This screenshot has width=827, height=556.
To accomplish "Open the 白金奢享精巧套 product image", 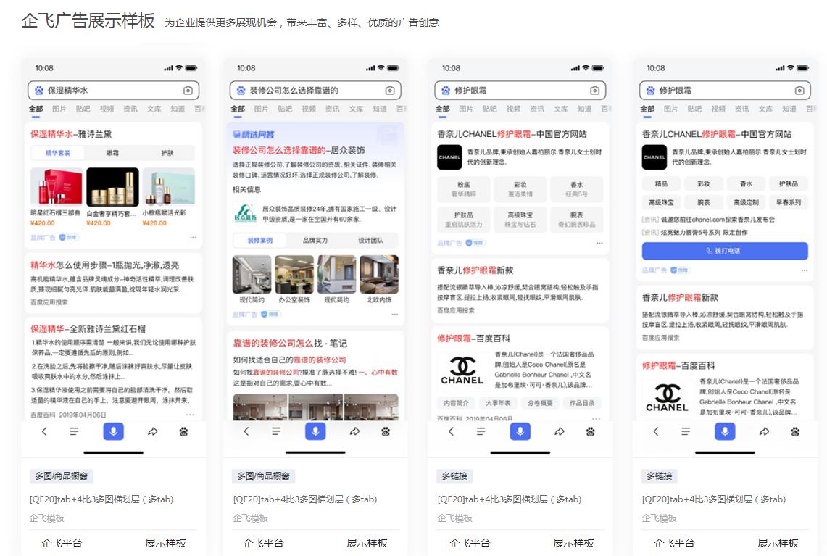I will pyautogui.click(x=112, y=187).
